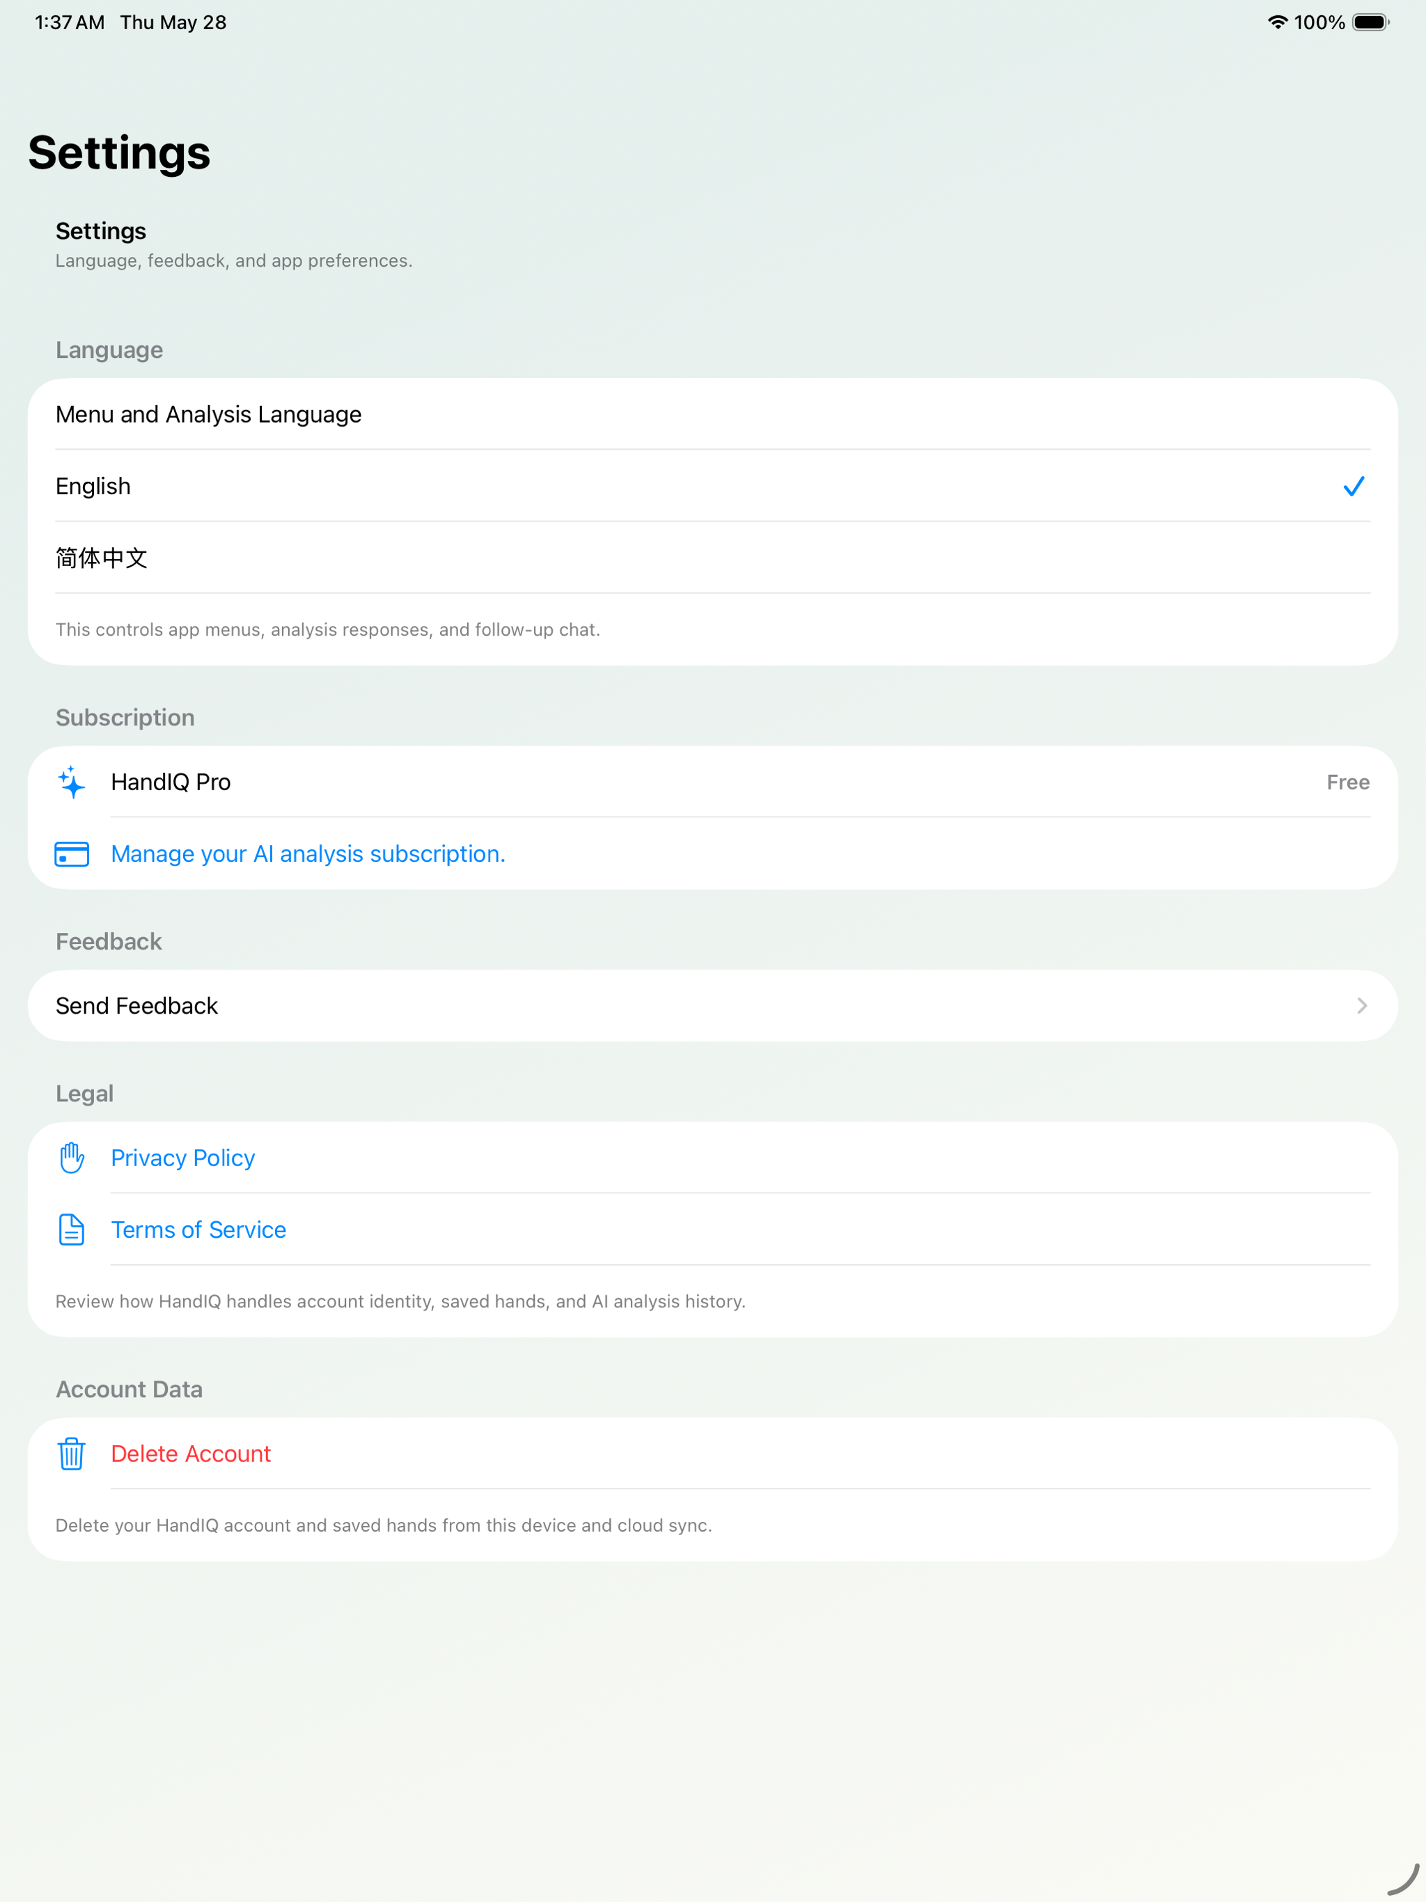Image resolution: width=1426 pixels, height=1902 pixels.
Task: Click the Wi-Fi status icon
Action: pos(1277,22)
